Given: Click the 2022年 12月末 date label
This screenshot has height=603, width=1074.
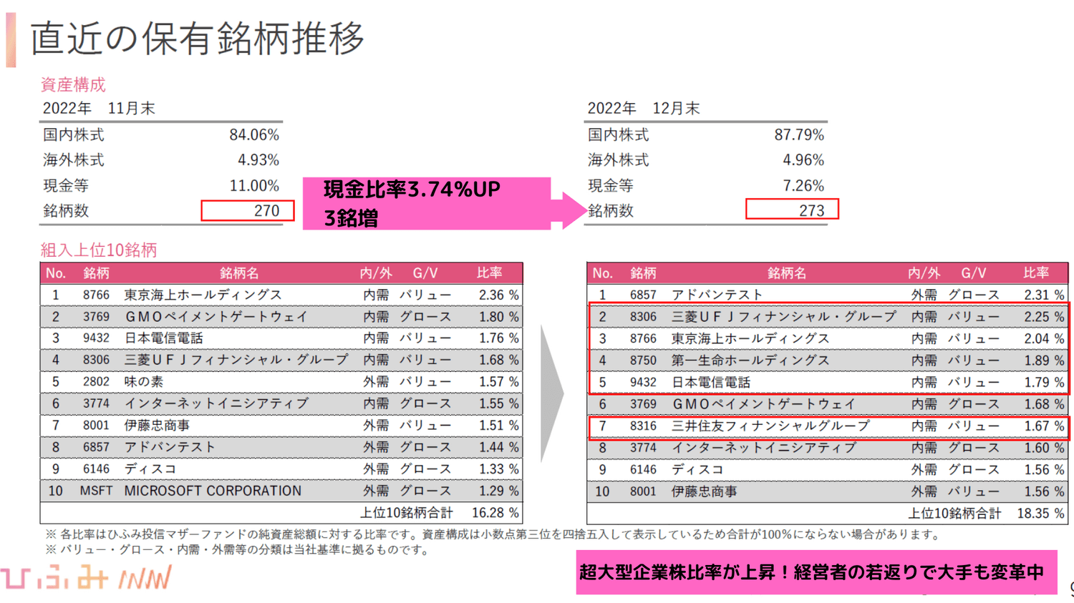Looking at the screenshot, I should tap(644, 109).
